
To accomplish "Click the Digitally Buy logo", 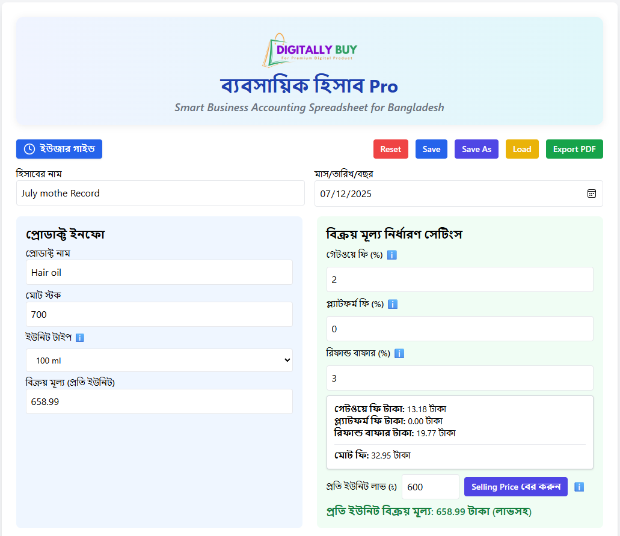I will 309,50.
